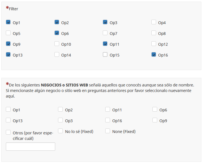Screen dimensions: 203x164
Task: Uncheck Op2 in the Filter section
Action: pyautogui.click(x=57, y=22)
